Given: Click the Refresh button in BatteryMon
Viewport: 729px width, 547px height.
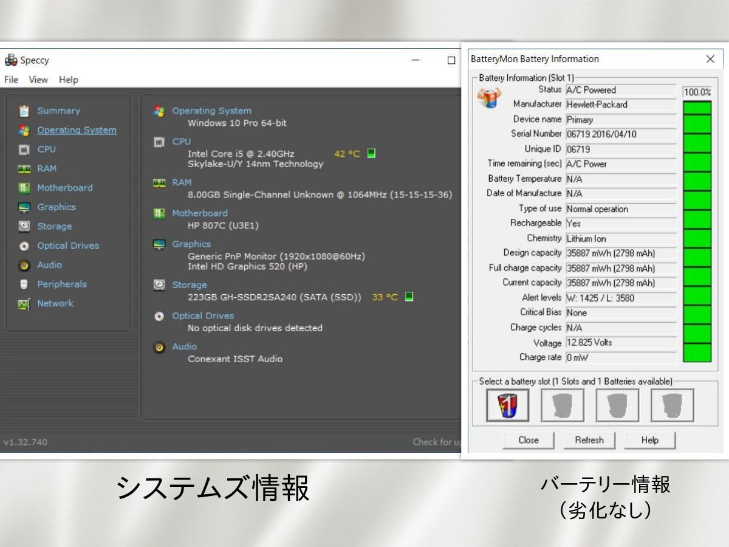Looking at the screenshot, I should click(x=589, y=440).
